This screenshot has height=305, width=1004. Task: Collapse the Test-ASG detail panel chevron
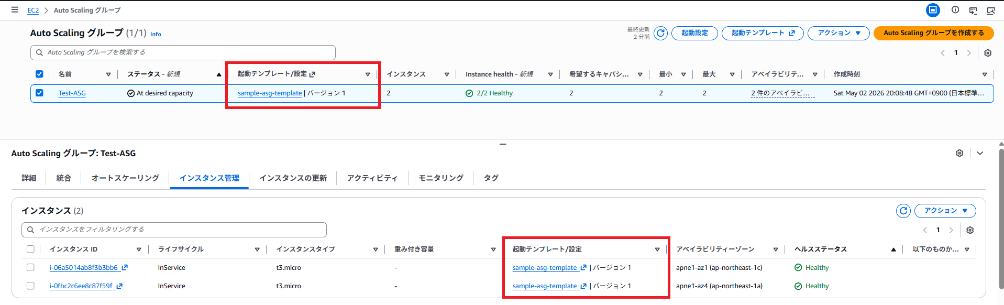point(980,153)
